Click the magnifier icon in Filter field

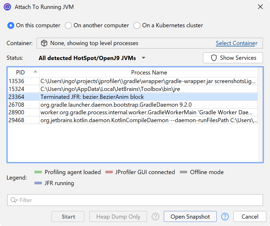pyautogui.click(x=13, y=200)
